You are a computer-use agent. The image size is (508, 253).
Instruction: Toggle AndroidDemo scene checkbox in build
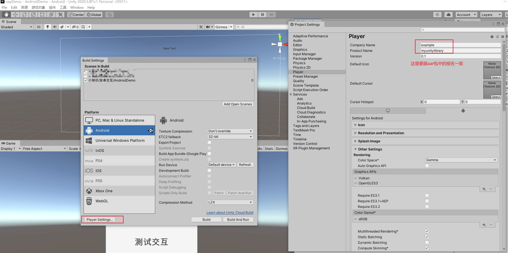[x=86, y=80]
